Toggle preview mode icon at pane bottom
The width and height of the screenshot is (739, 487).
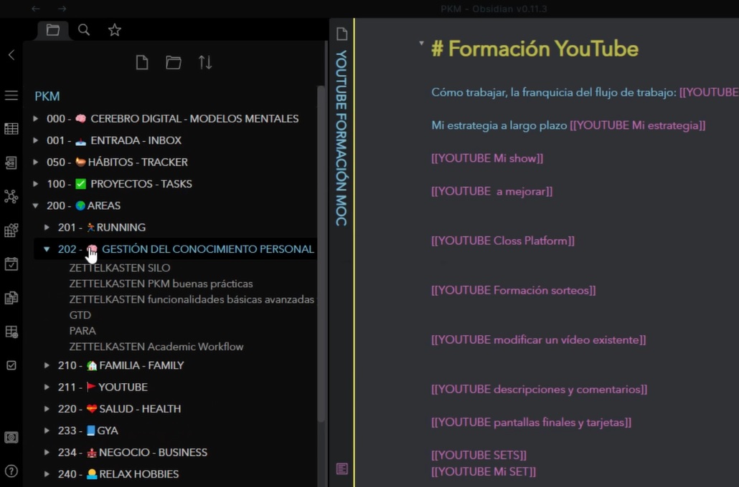(342, 468)
